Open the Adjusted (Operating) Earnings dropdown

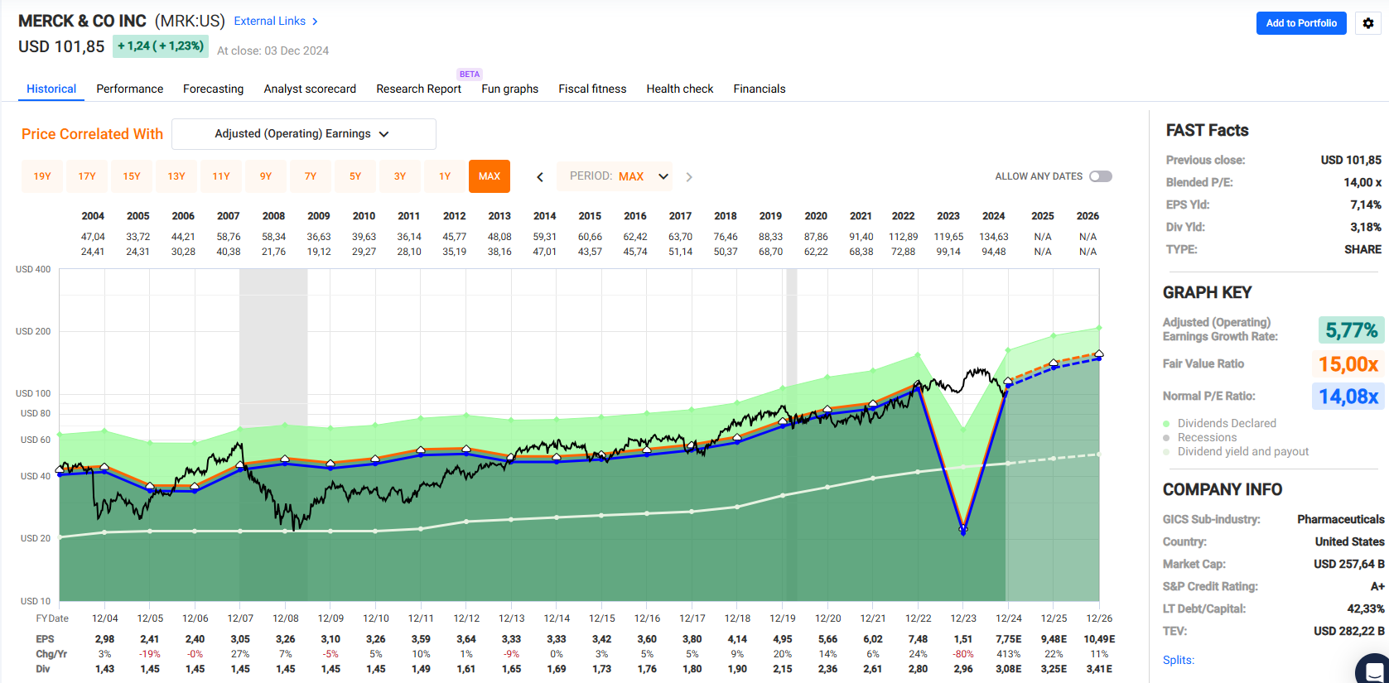(303, 134)
